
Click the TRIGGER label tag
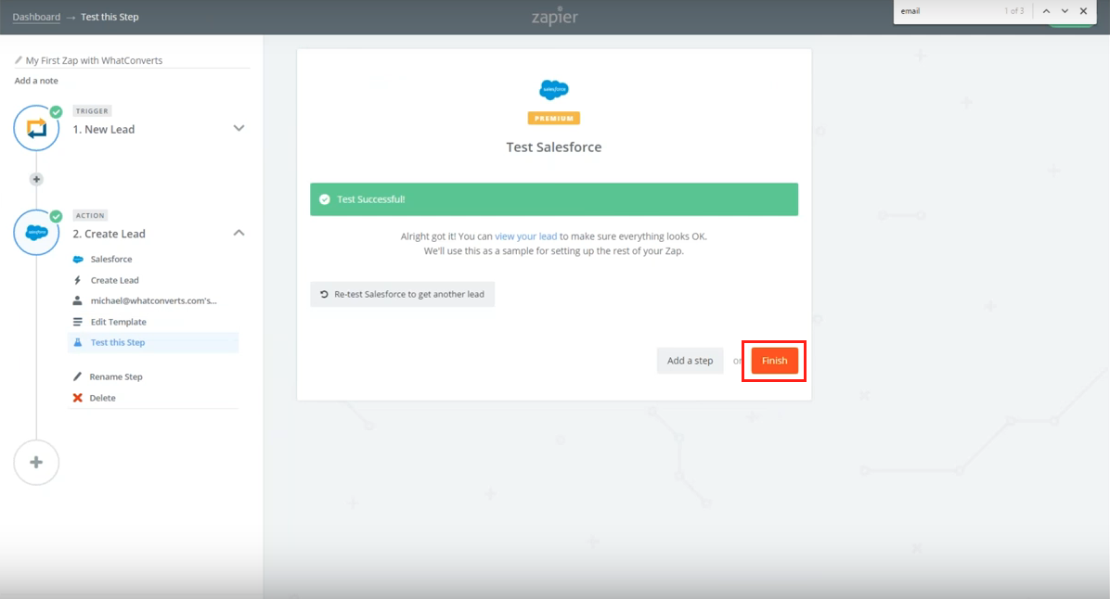click(x=92, y=111)
